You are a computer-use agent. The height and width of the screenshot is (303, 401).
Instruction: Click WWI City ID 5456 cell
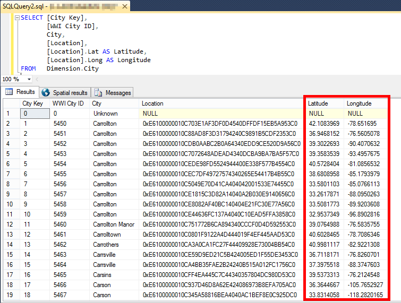(70, 184)
